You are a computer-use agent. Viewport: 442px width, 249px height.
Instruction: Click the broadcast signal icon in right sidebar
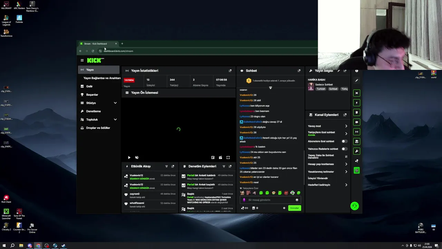(357, 132)
